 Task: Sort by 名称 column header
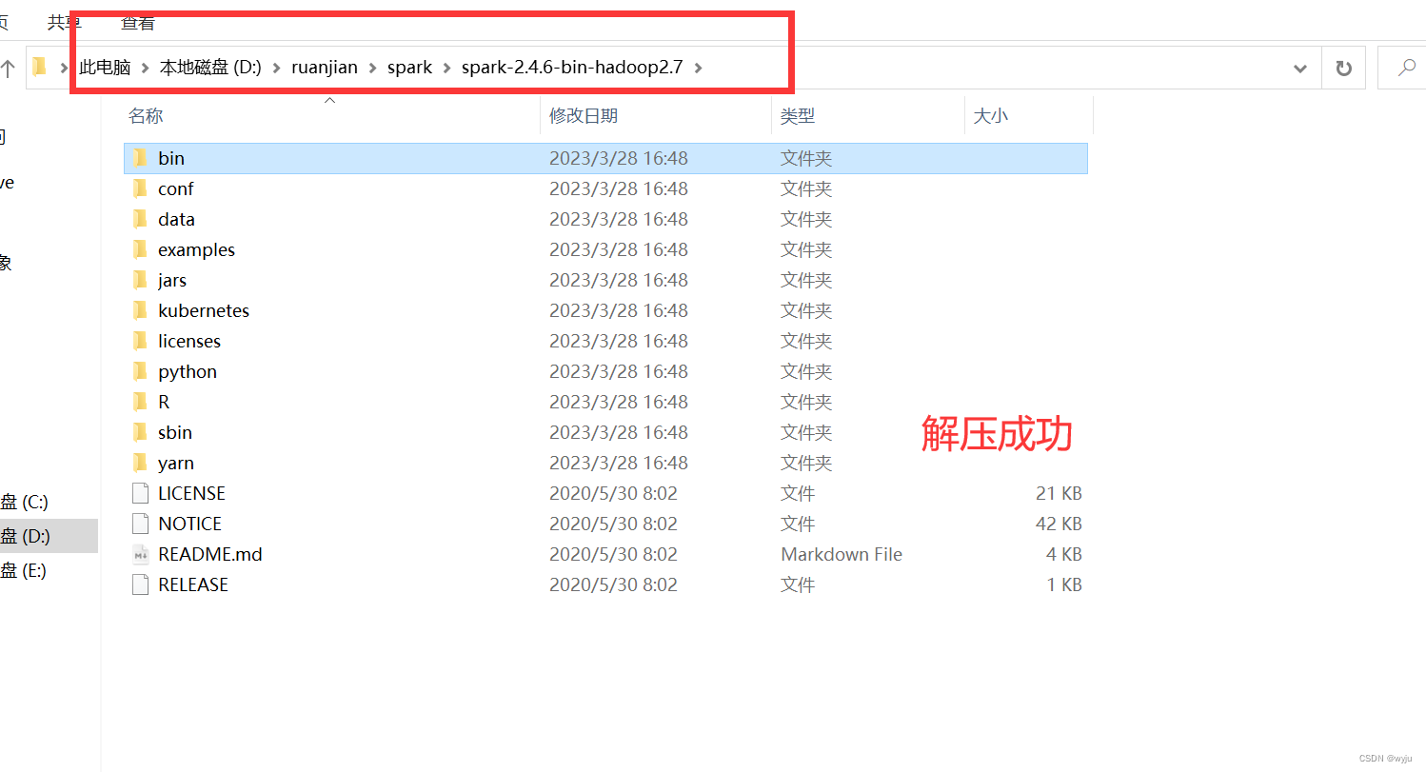(x=146, y=116)
